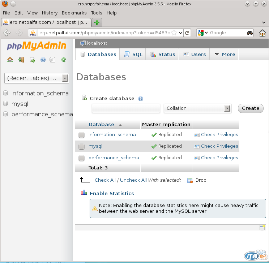
Task: Sort by Database column header
Action: pyautogui.click(x=101, y=125)
